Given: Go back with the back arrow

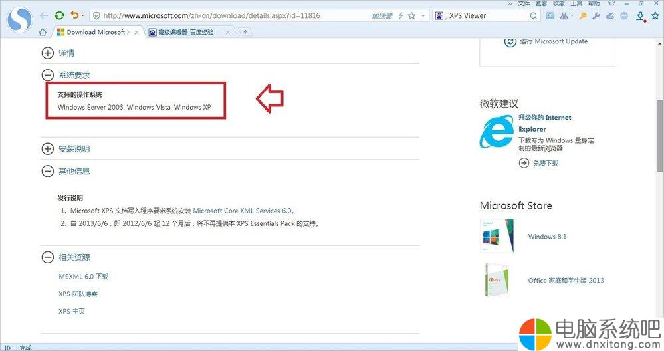Looking at the screenshot, I should (44, 16).
